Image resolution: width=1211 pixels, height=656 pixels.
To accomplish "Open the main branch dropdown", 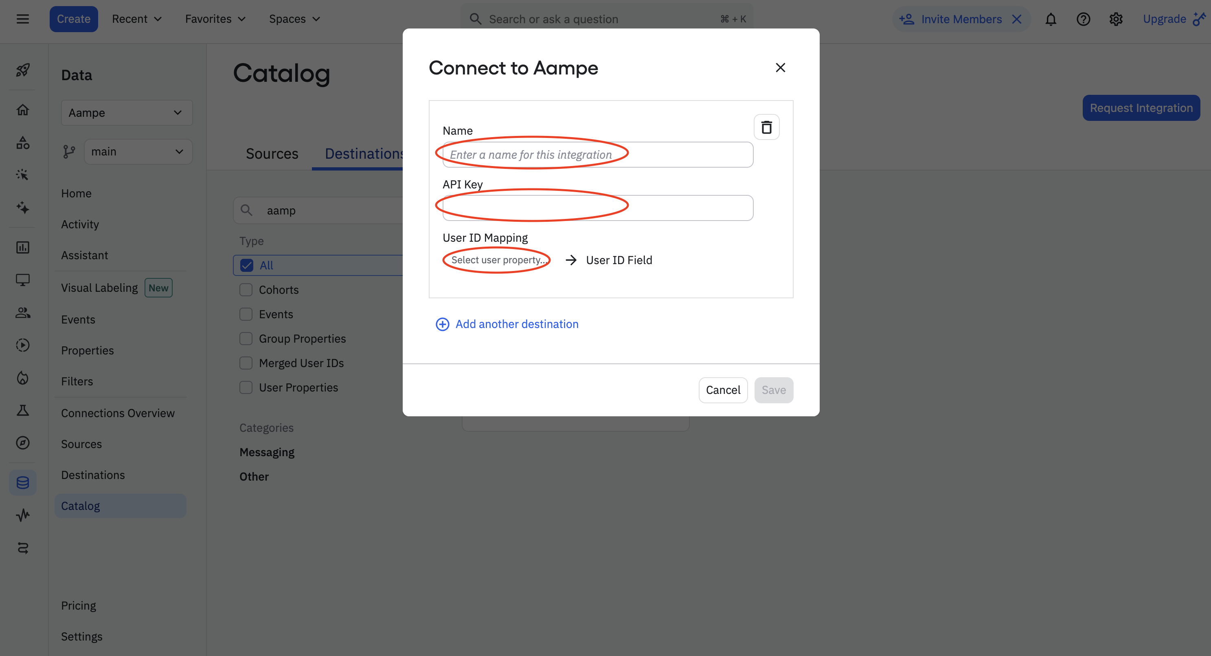I will coord(138,152).
